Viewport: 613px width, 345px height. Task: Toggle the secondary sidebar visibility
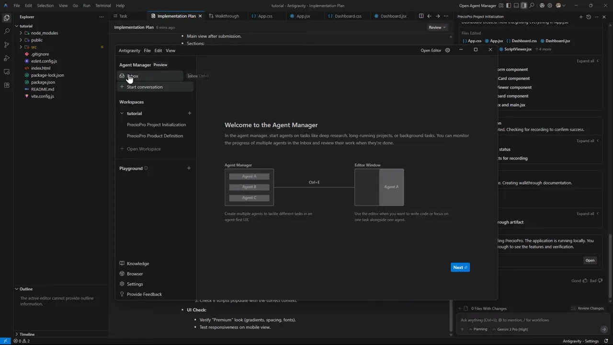coord(524,5)
